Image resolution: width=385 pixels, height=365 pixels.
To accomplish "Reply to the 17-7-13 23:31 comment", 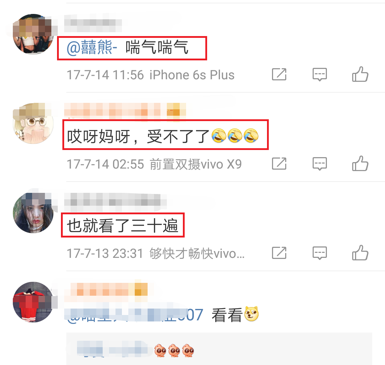I will tap(320, 253).
